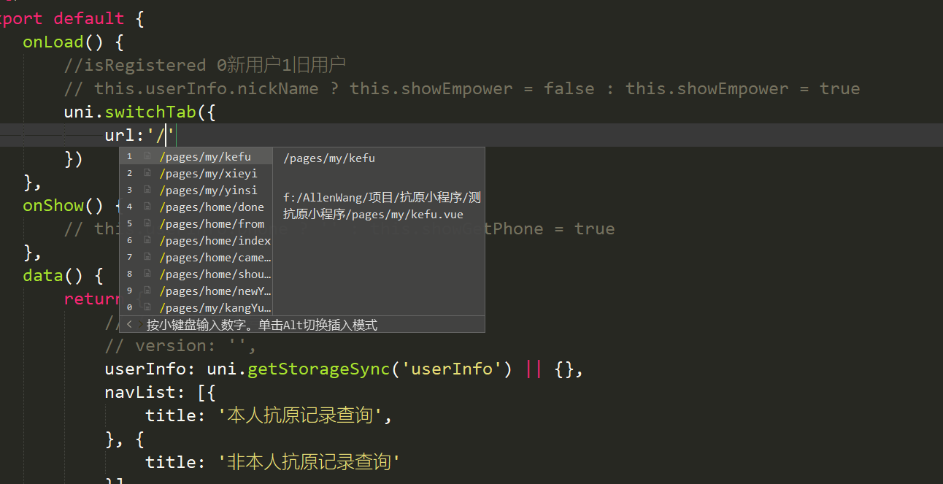
Task: Click the version comment line
Action: pyautogui.click(x=181, y=345)
